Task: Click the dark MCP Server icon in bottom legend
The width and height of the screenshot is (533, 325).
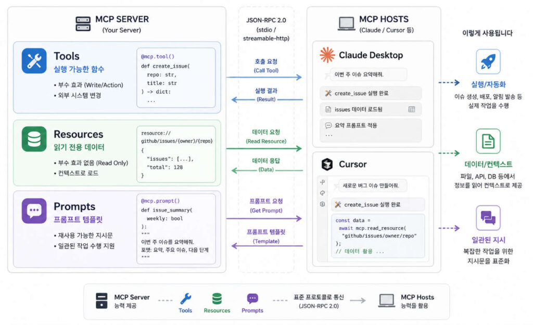Action: pos(101,301)
